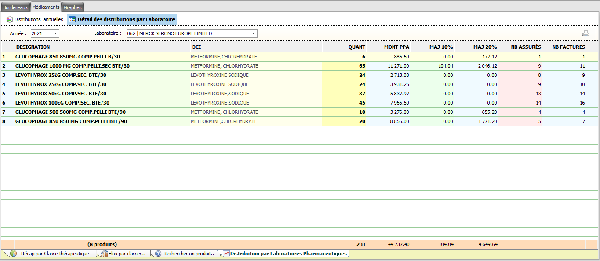Image resolution: width=600 pixels, height=261 pixels.
Task: Sort by the DESIGNATION column header
Action: pyautogui.click(x=33, y=47)
